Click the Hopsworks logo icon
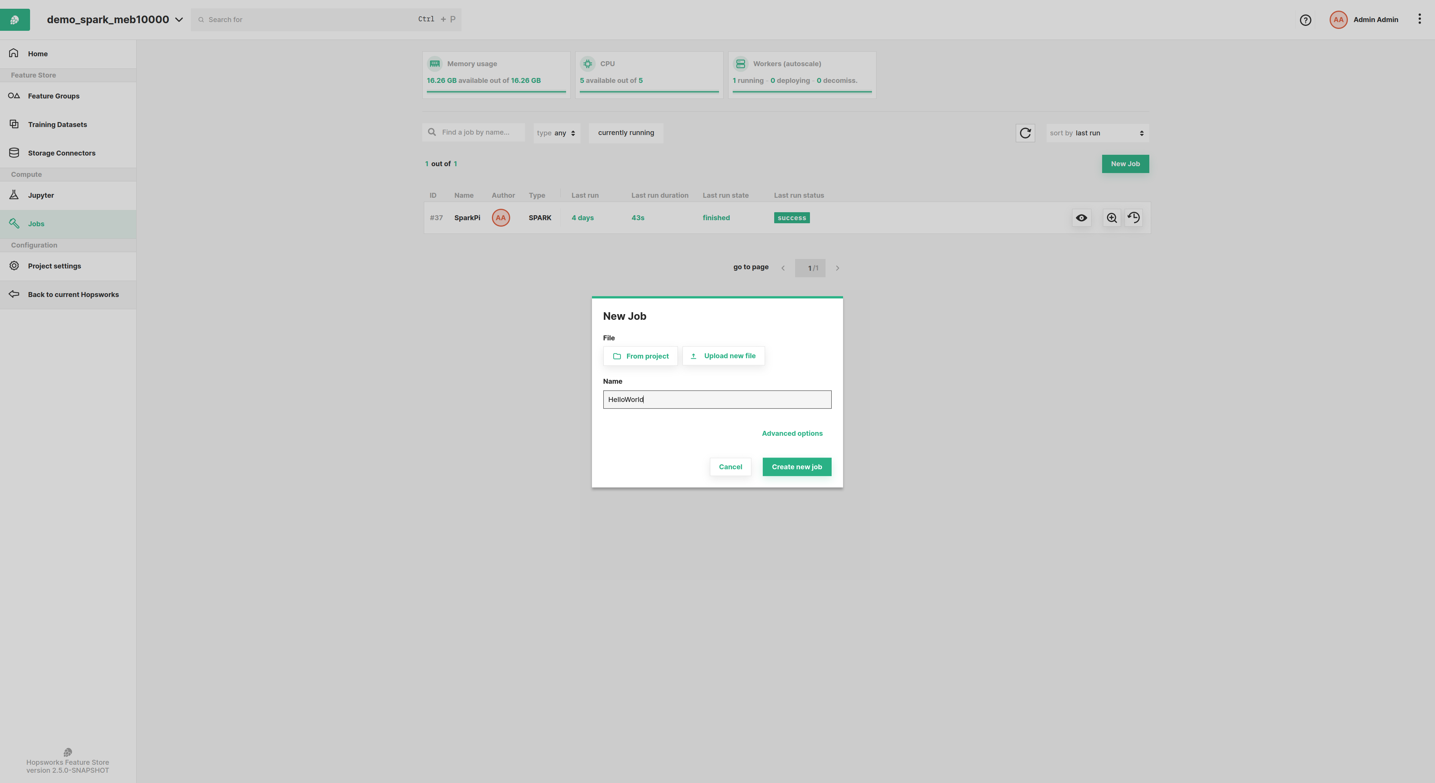Viewport: 1435px width, 783px height. tap(14, 20)
